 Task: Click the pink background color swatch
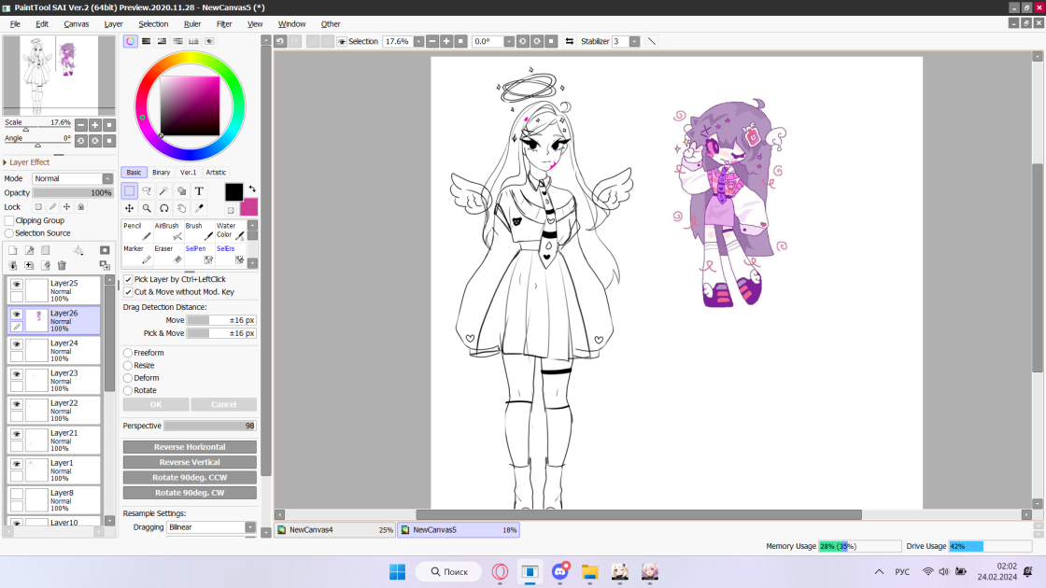(250, 208)
